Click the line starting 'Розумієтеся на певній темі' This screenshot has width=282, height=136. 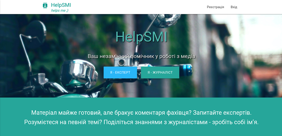coord(141,122)
